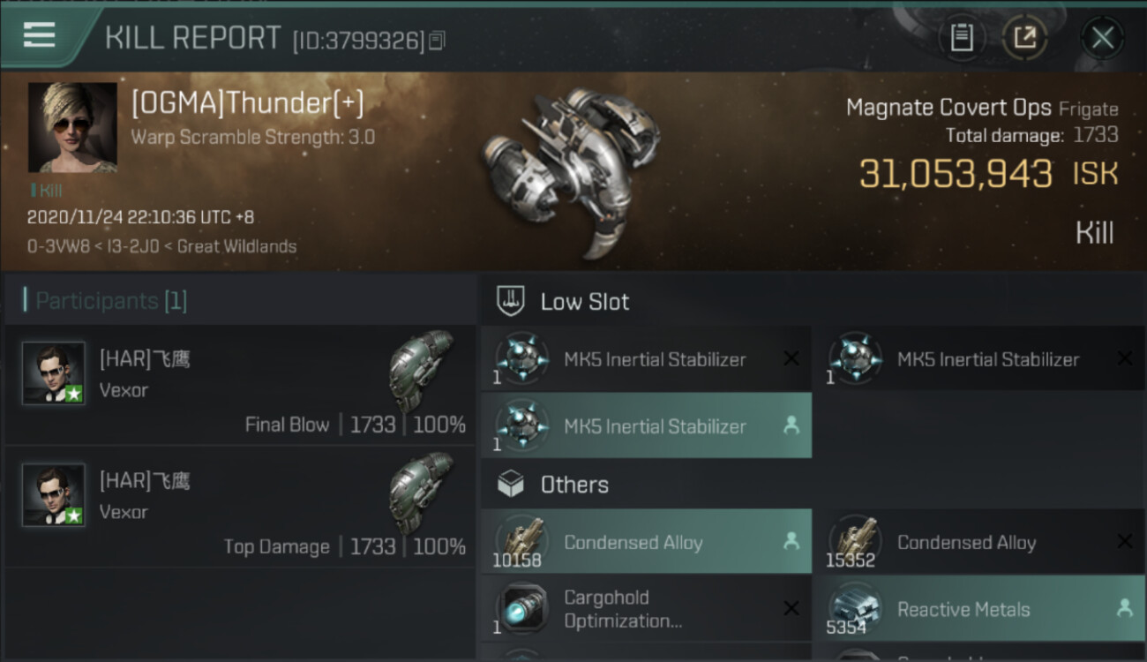Click the Magnate Covert Ops ship image
This screenshot has width=1147, height=662.
(x=569, y=168)
